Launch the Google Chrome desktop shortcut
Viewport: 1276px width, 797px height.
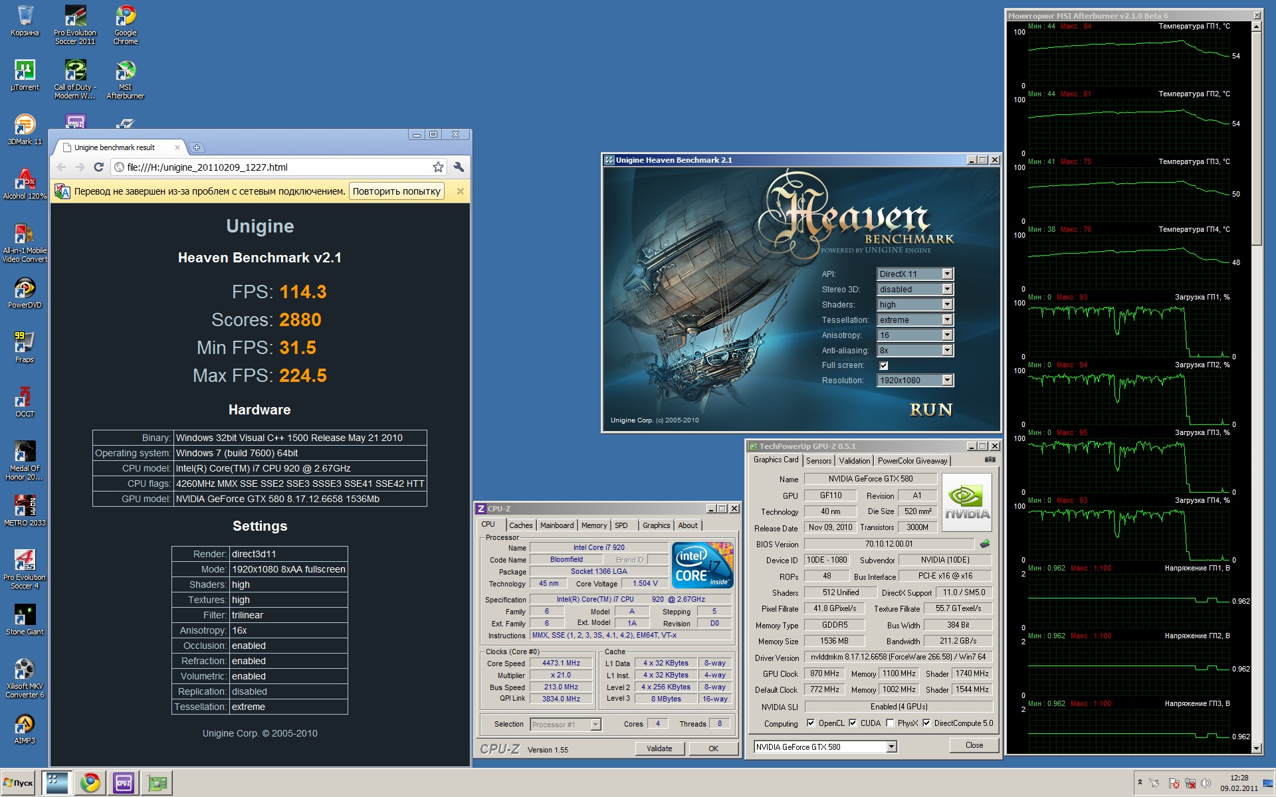click(x=126, y=25)
